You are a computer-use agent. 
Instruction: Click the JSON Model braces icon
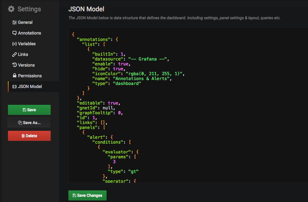15,86
